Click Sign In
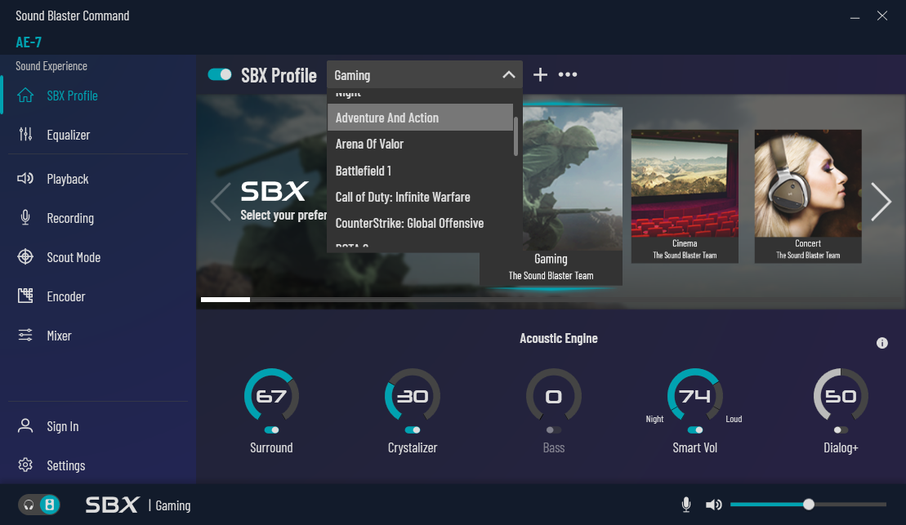The width and height of the screenshot is (906, 525). pos(63,426)
